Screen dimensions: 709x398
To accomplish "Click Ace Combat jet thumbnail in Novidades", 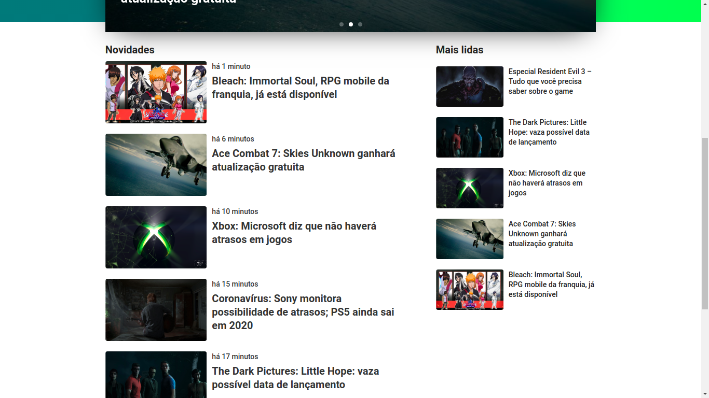I will pos(156,165).
